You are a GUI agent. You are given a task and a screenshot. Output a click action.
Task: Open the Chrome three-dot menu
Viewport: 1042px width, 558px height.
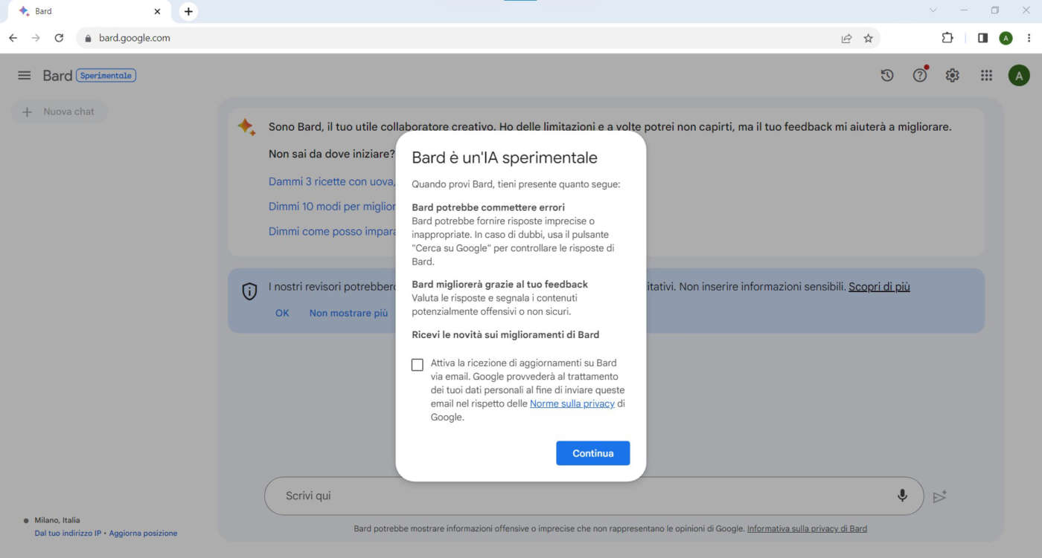click(x=1029, y=38)
